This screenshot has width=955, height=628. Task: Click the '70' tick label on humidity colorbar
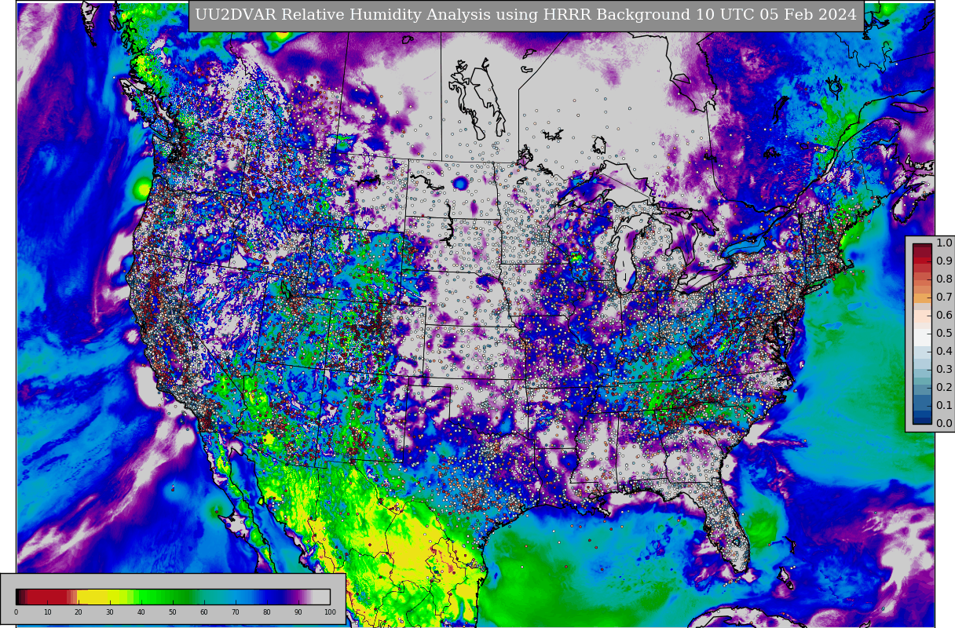(x=236, y=612)
